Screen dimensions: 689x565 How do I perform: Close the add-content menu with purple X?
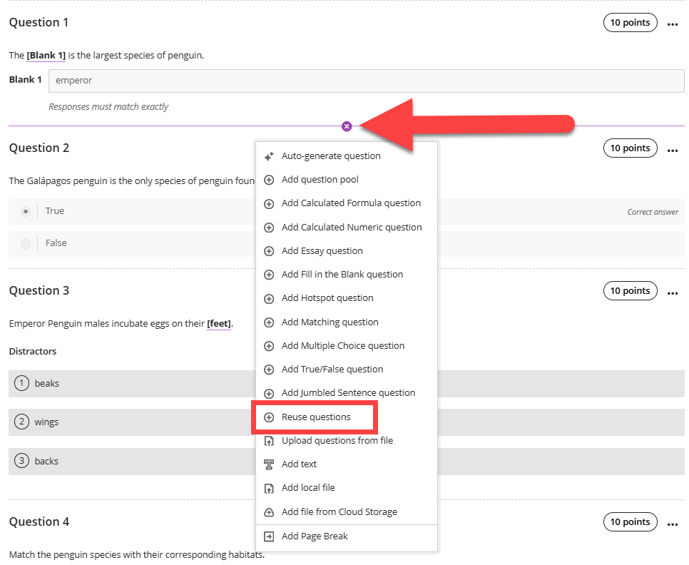pos(347,126)
